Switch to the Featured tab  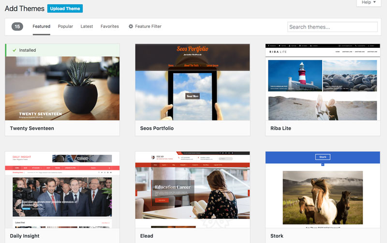pos(42,27)
